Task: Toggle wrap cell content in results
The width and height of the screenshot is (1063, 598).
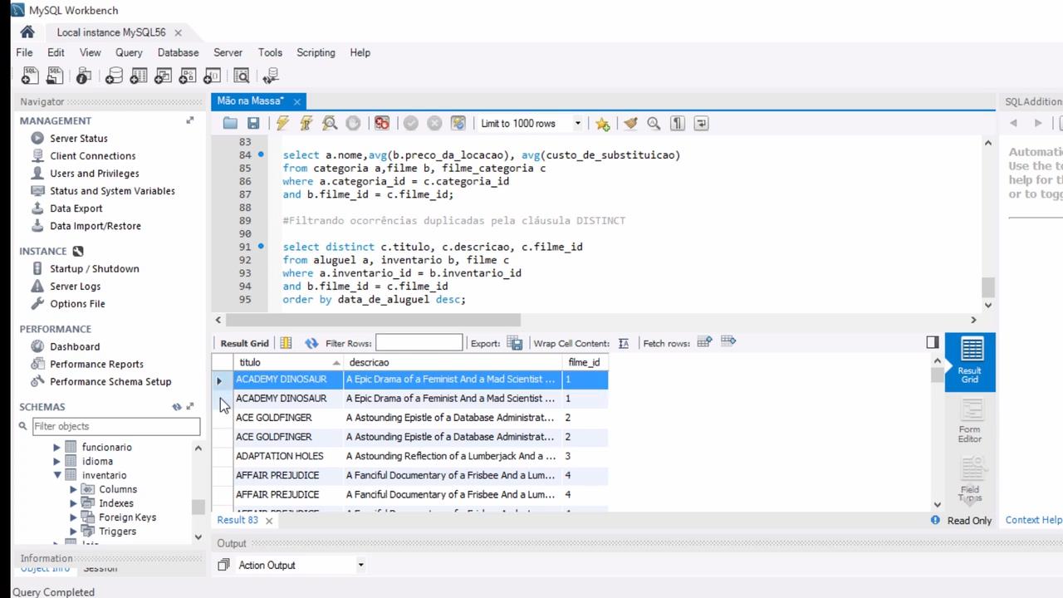Action: tap(624, 343)
